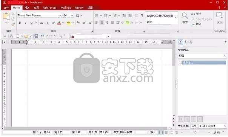Align paragraph right
Image resolution: width=228 pixels, height=137 pixels.
pos(107,23)
